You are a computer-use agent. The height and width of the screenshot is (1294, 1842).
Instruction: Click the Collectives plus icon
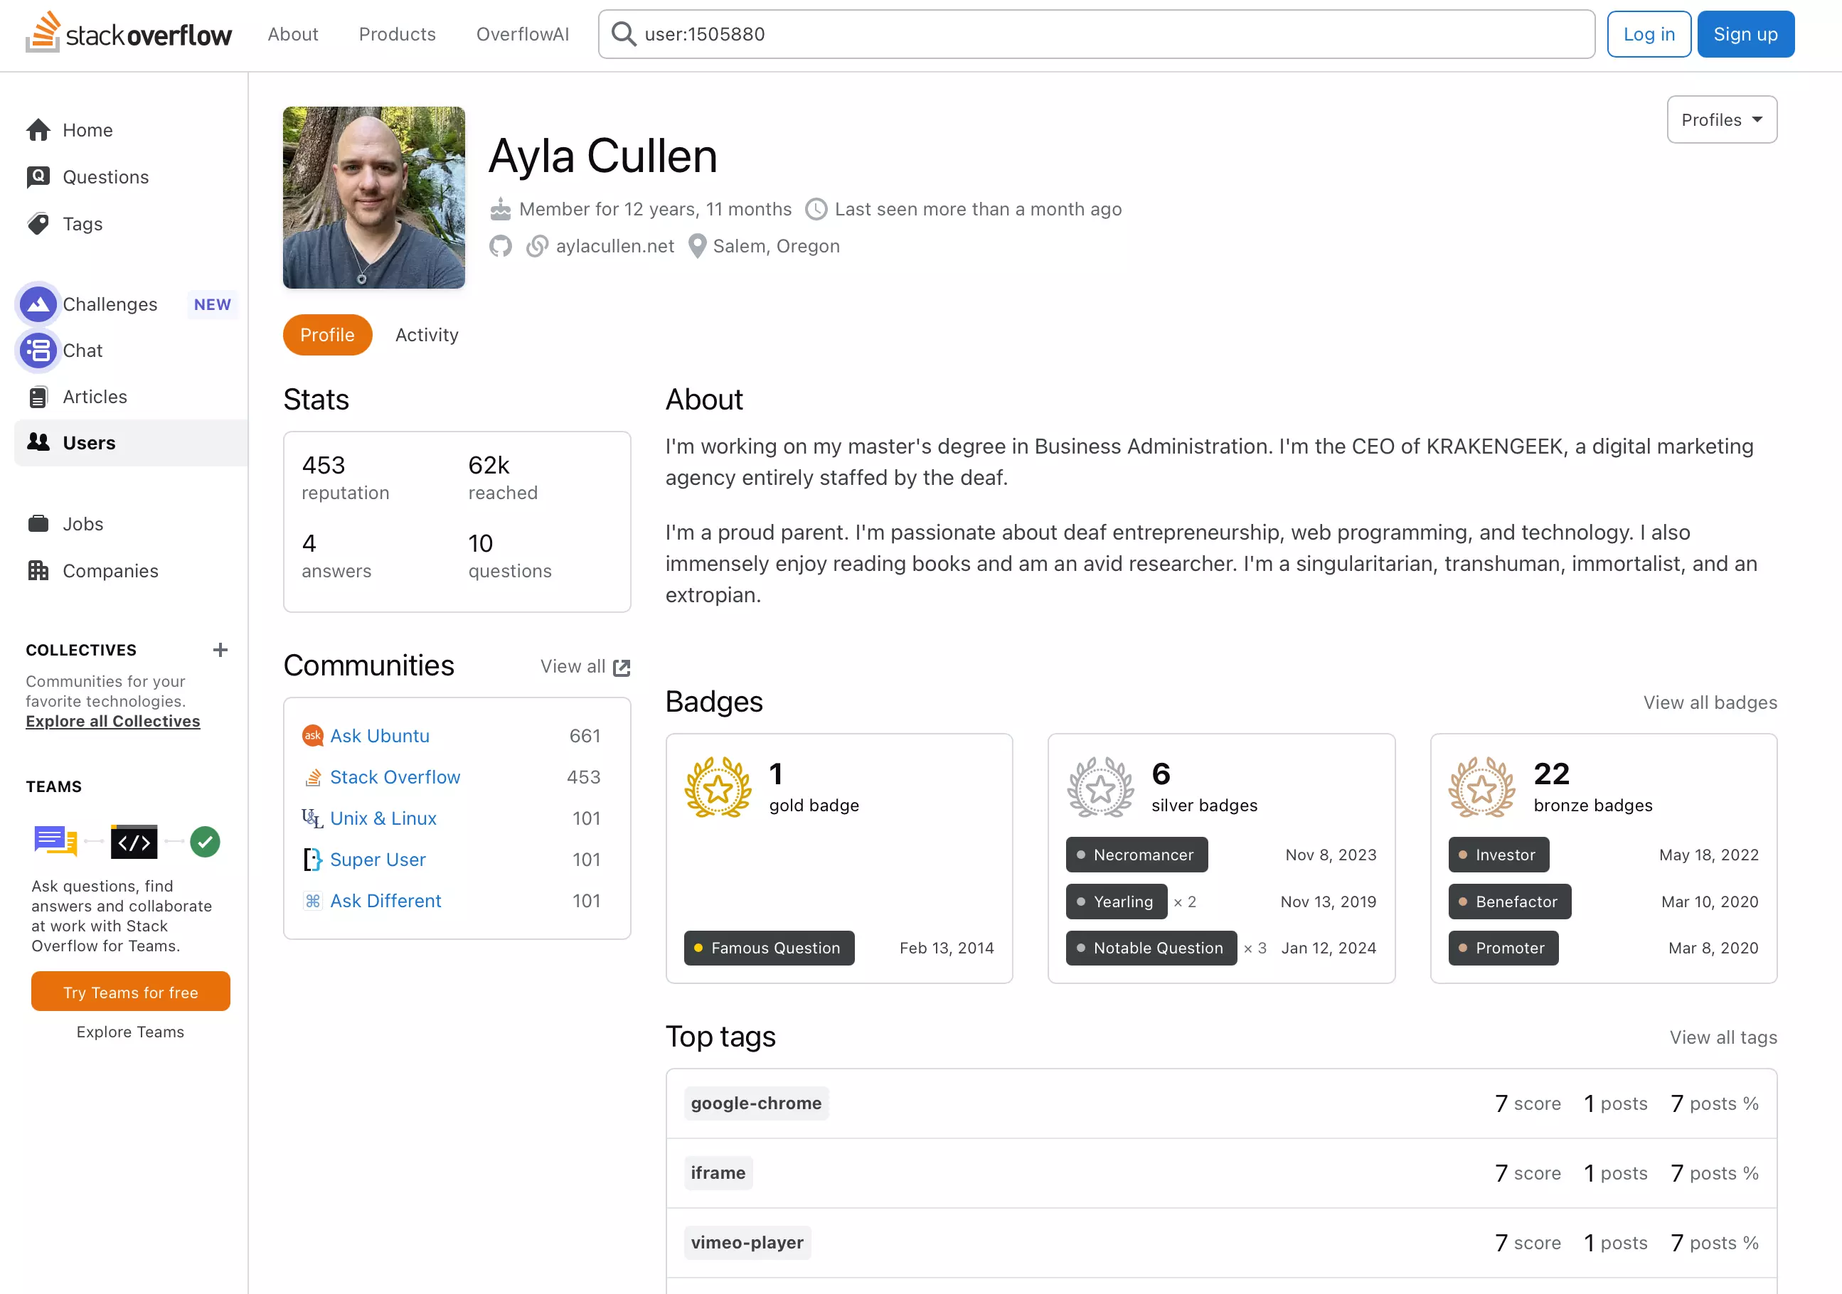(x=220, y=650)
